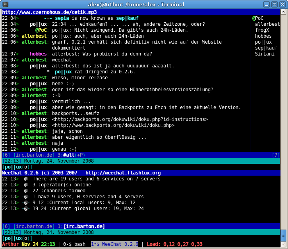Image resolution: width=288 pixels, height=249 pixels.
Task: Click the [7] indicator in #alt status bar
Action: [276, 155]
